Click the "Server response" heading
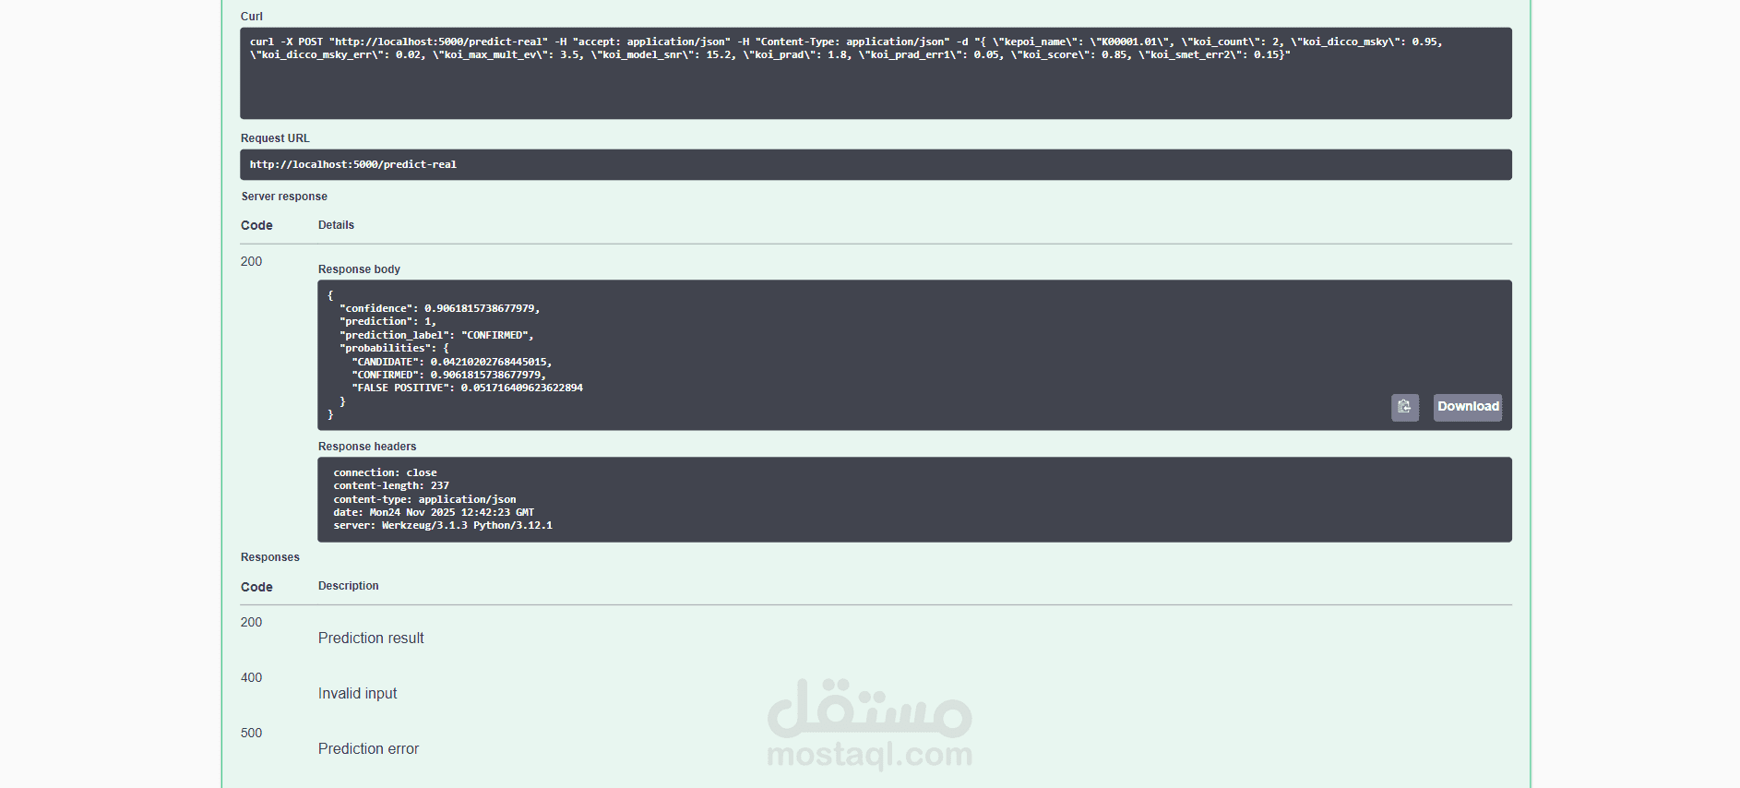This screenshot has height=788, width=1740. coord(284,197)
